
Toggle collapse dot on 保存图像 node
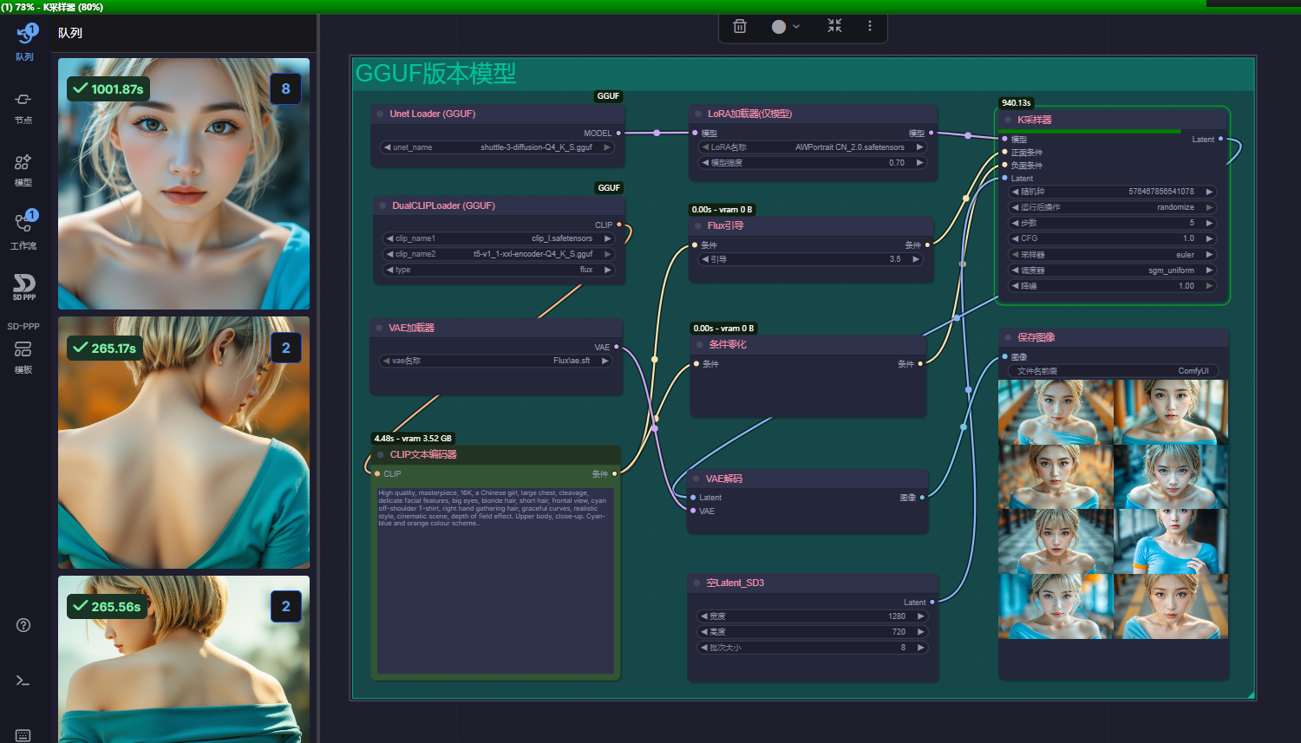[1008, 337]
